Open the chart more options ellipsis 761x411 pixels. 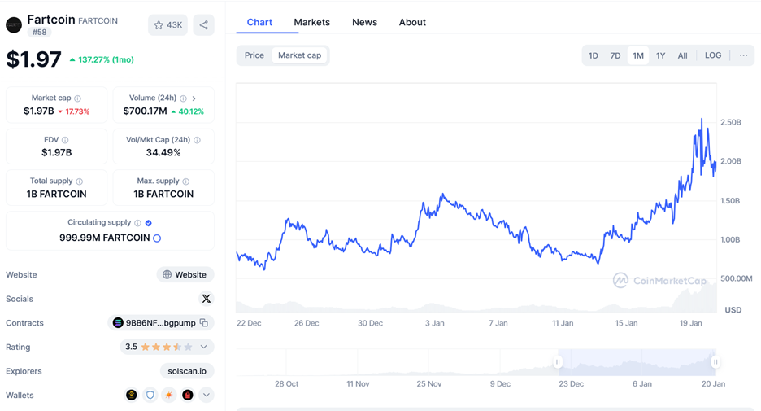(744, 55)
